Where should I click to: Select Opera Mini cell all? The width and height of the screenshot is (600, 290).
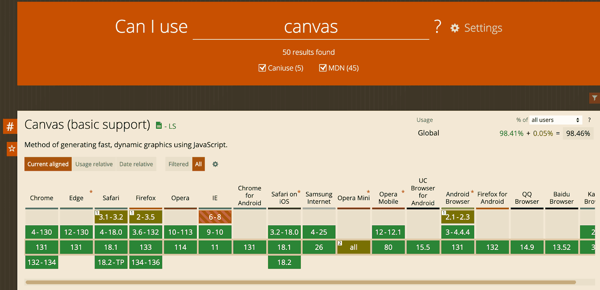click(354, 247)
